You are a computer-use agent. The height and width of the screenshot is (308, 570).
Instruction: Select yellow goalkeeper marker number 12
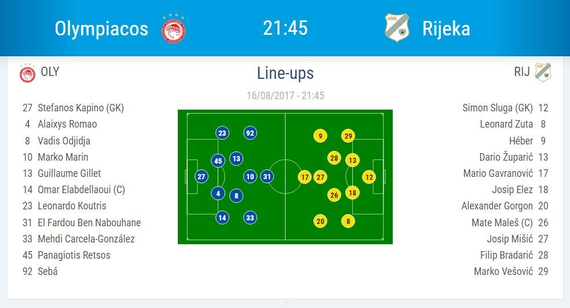369,177
